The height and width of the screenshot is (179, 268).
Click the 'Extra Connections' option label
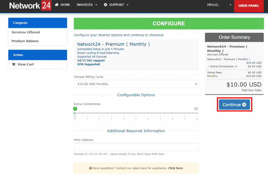coord(87,104)
